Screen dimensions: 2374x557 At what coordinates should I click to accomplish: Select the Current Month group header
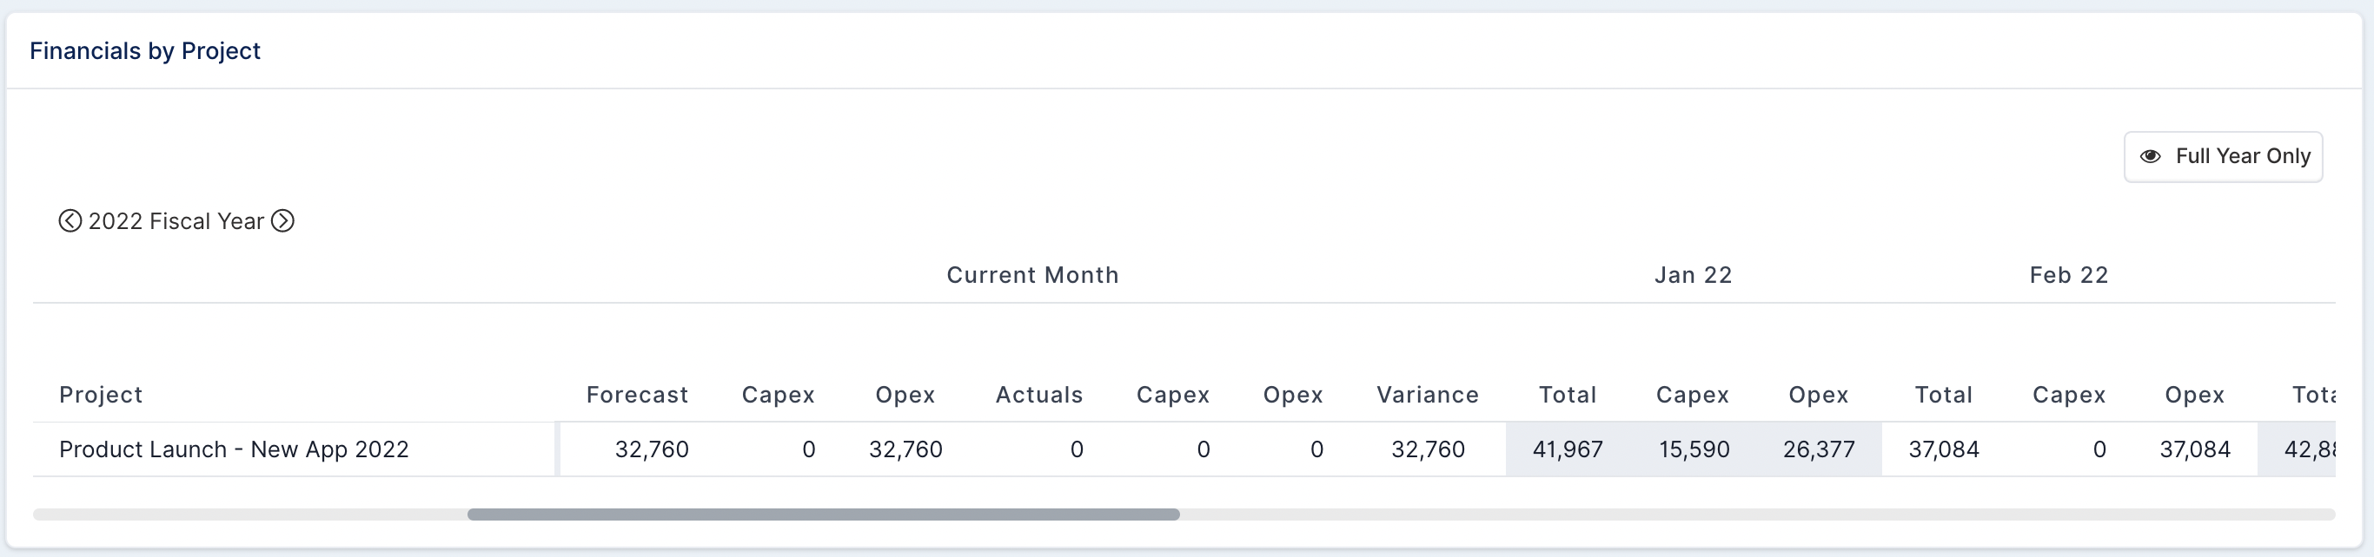[x=1032, y=275]
